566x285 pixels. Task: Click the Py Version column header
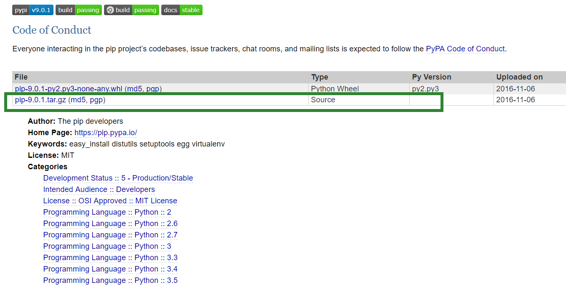tap(432, 77)
